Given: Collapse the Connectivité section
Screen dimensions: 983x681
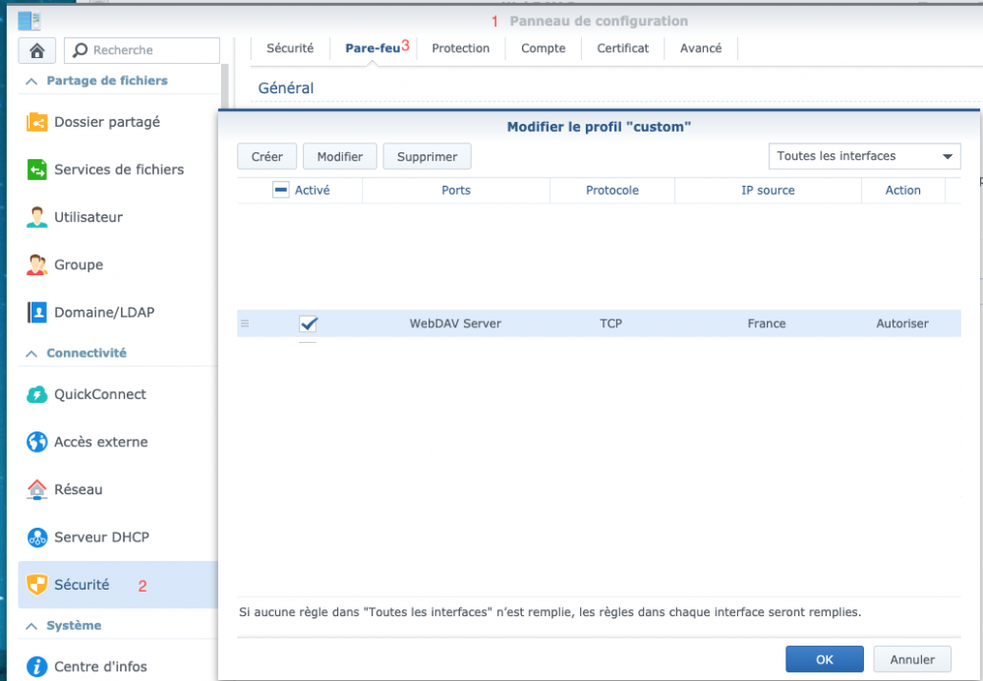Looking at the screenshot, I should [x=31, y=354].
